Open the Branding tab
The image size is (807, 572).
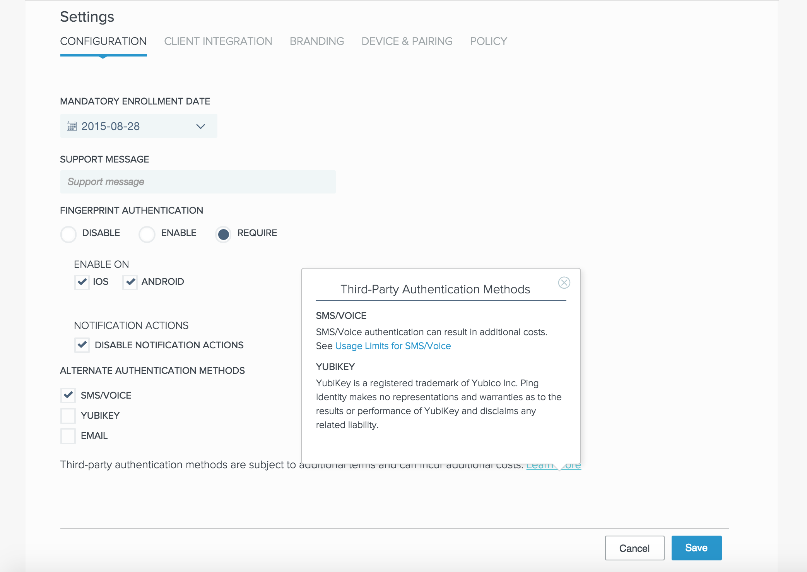316,41
